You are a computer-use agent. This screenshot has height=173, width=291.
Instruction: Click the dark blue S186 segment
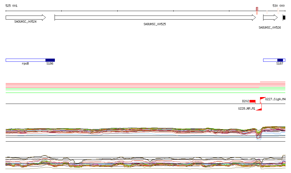point(50,60)
